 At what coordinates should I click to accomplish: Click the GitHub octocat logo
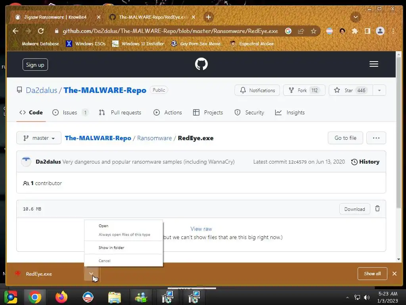coord(201,64)
